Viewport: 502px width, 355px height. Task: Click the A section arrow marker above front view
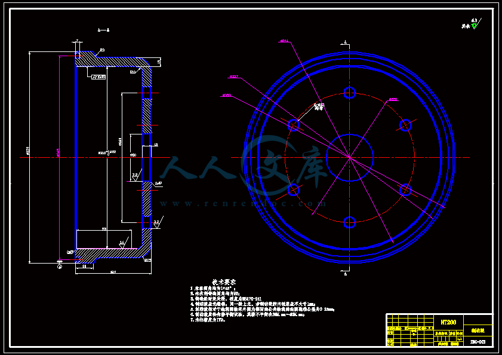pyautogui.click(x=346, y=42)
